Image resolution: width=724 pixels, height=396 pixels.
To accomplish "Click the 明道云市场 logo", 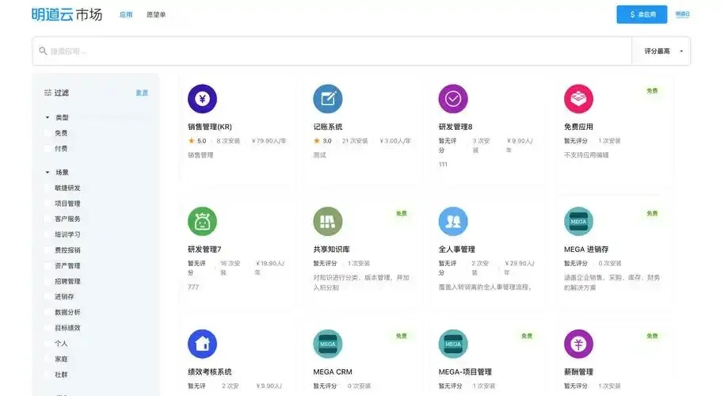I will point(67,15).
